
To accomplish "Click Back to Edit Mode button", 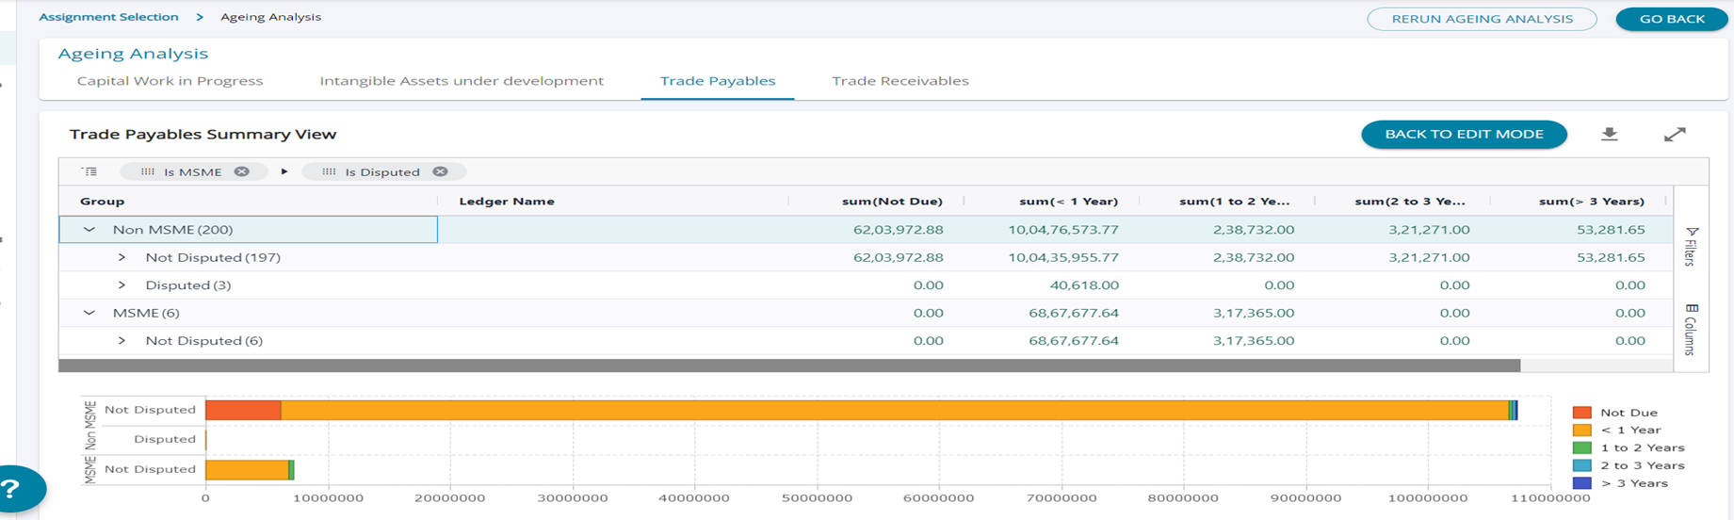I will tap(1464, 135).
